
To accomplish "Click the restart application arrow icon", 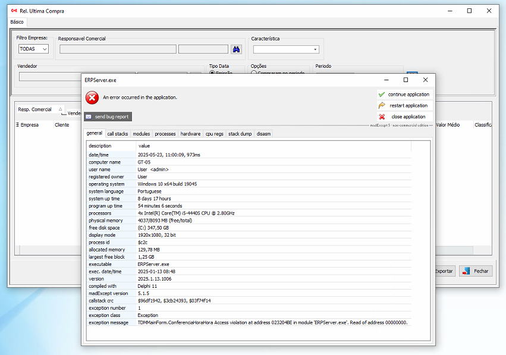I will pos(381,105).
